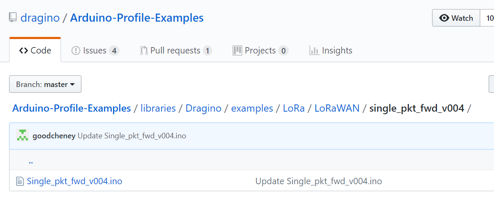Open Arduino-Profile-Examples repository title link
The image size is (494, 219).
coord(137,18)
